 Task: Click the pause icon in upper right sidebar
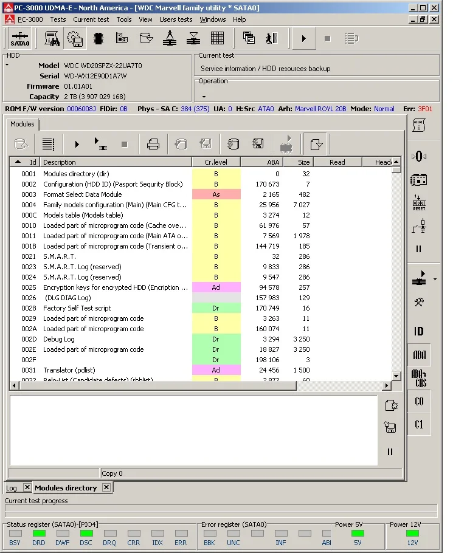418,249
